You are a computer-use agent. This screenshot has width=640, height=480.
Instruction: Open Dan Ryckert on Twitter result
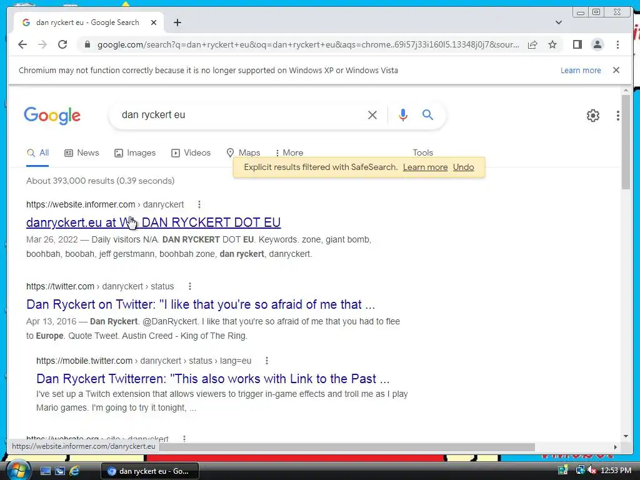click(201, 304)
